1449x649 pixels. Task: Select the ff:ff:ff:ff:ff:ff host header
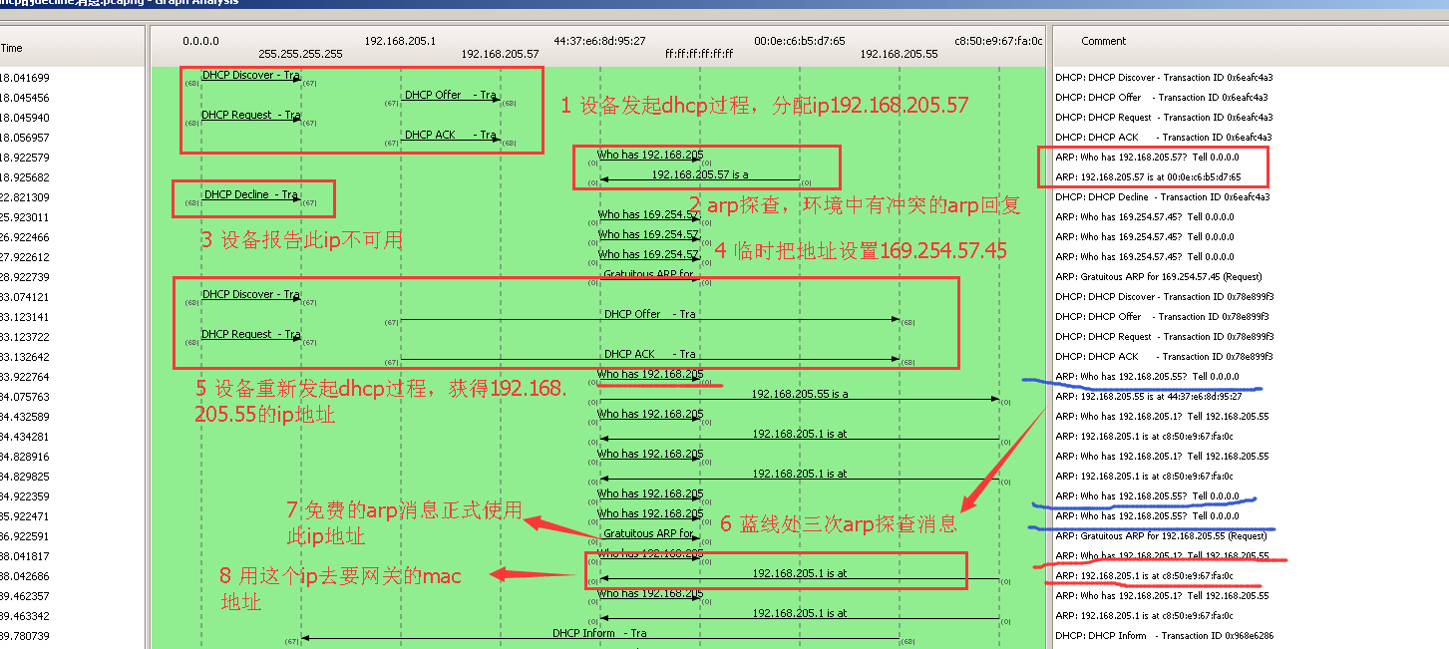pos(699,54)
